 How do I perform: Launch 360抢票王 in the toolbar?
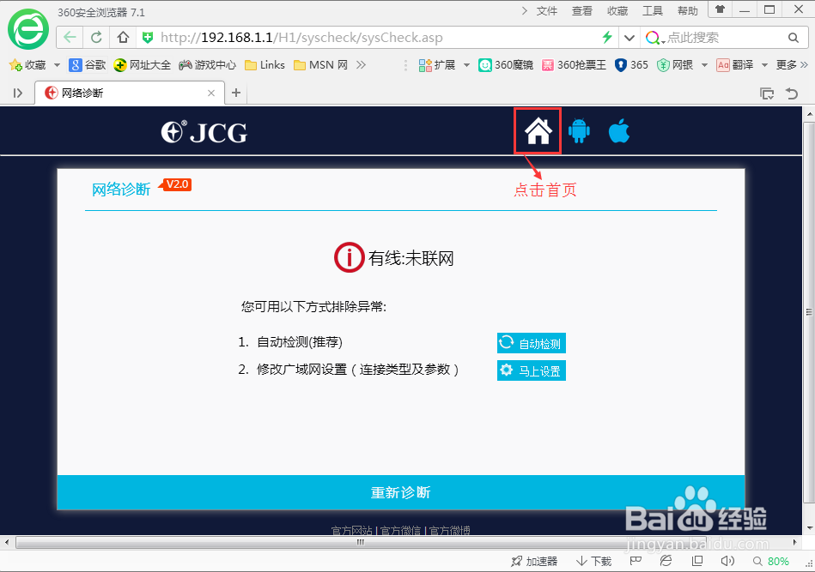tap(574, 63)
